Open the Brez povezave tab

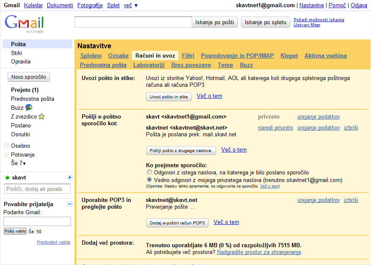pyautogui.click(x=191, y=65)
